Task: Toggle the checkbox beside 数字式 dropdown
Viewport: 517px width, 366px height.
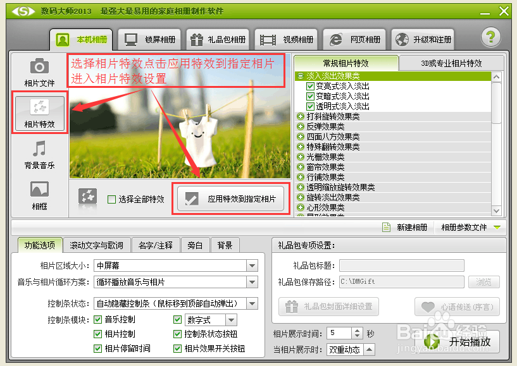Action: [x=177, y=319]
